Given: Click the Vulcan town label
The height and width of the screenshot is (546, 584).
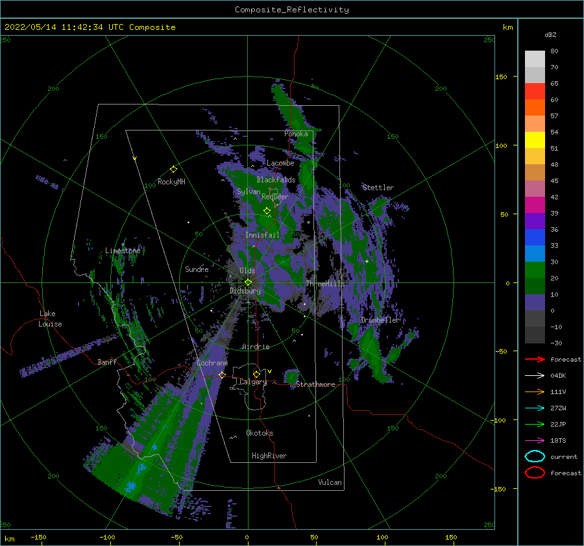Looking at the screenshot, I should click(330, 482).
